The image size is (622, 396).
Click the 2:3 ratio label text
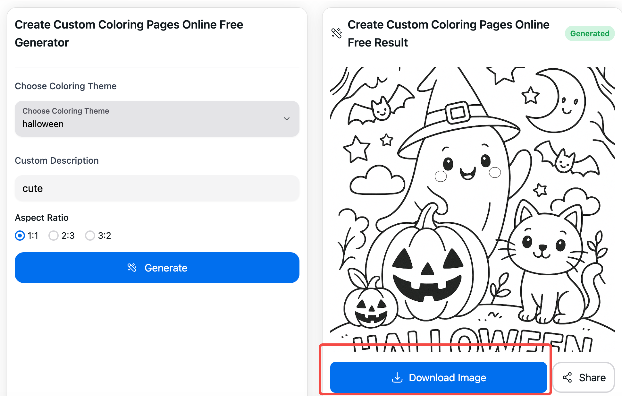tap(68, 236)
